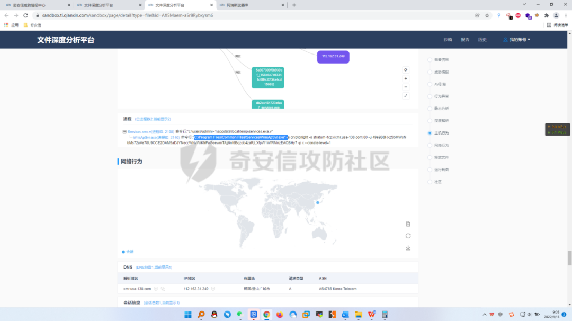Toggle the 会话 legend on the map
This screenshot has width=572, height=321.
pos(128,252)
